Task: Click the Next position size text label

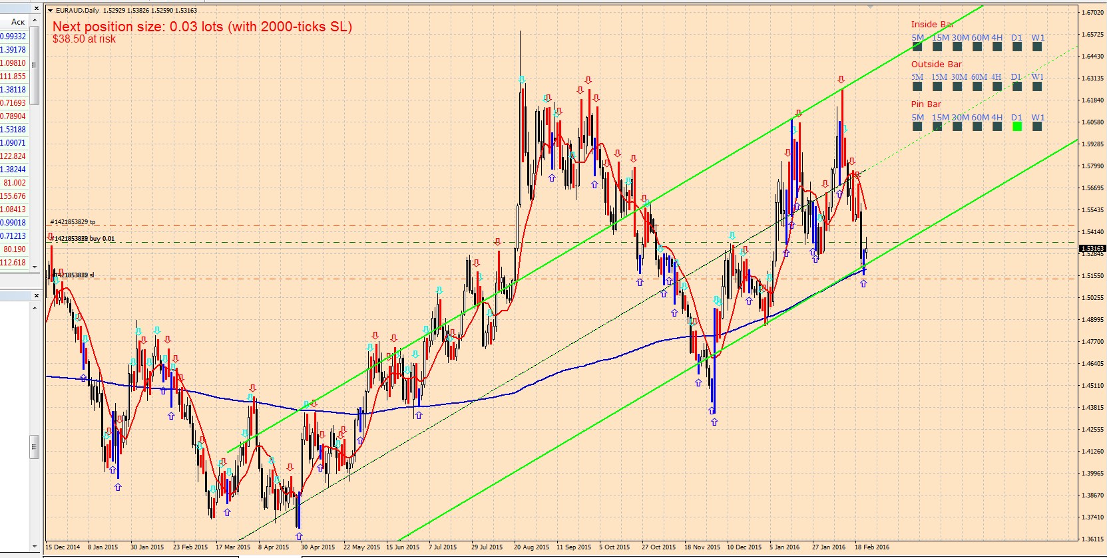Action: coord(202,27)
